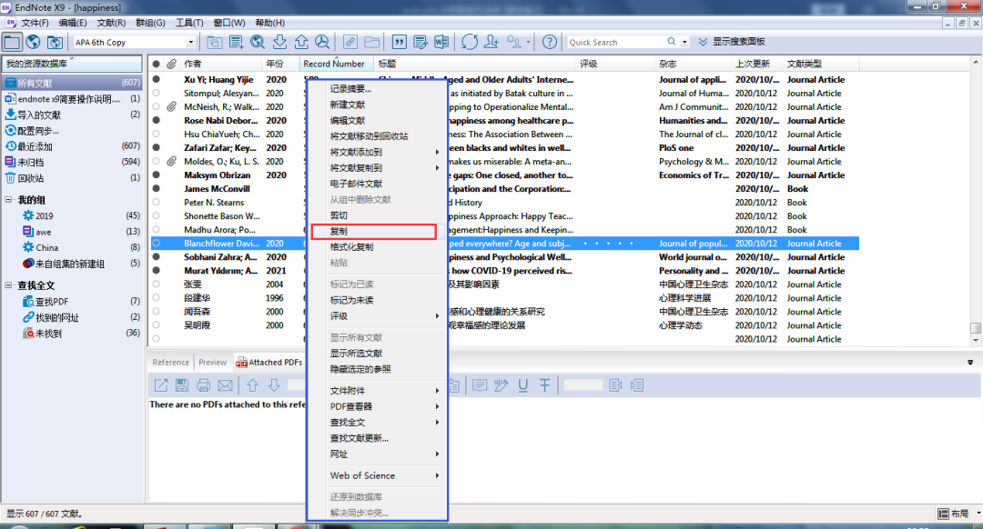
Task: Open the 文件(F) menu
Action: (x=35, y=23)
